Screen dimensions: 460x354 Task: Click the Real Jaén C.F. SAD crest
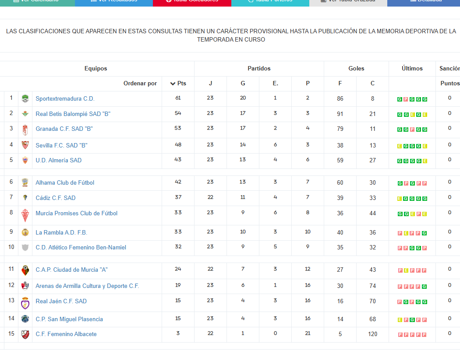[x=25, y=303]
